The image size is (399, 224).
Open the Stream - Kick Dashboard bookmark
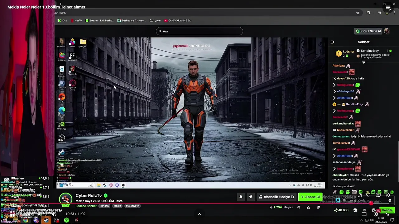pyautogui.click(x=100, y=21)
